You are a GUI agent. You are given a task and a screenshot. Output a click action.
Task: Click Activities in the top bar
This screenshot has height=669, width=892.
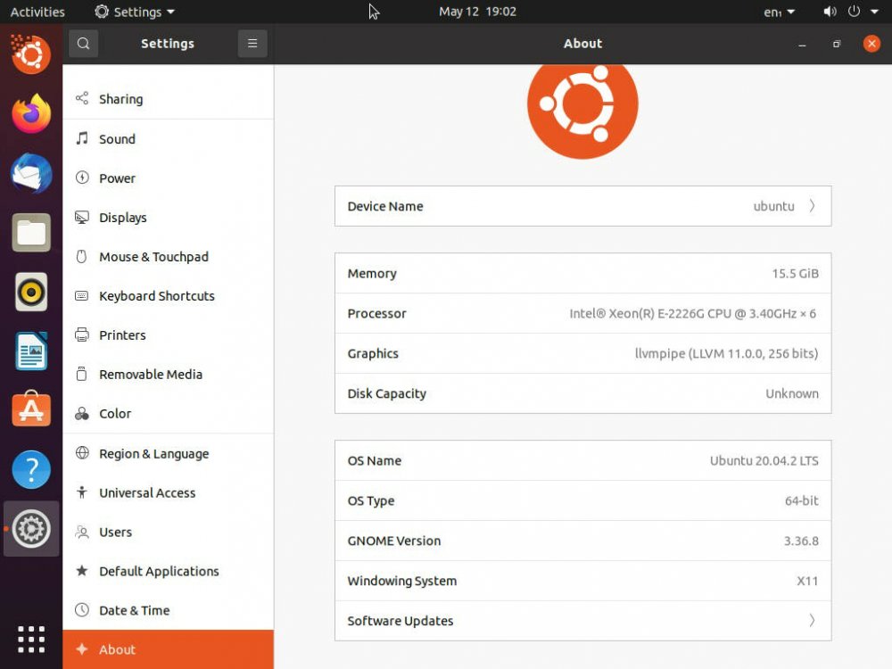click(37, 12)
